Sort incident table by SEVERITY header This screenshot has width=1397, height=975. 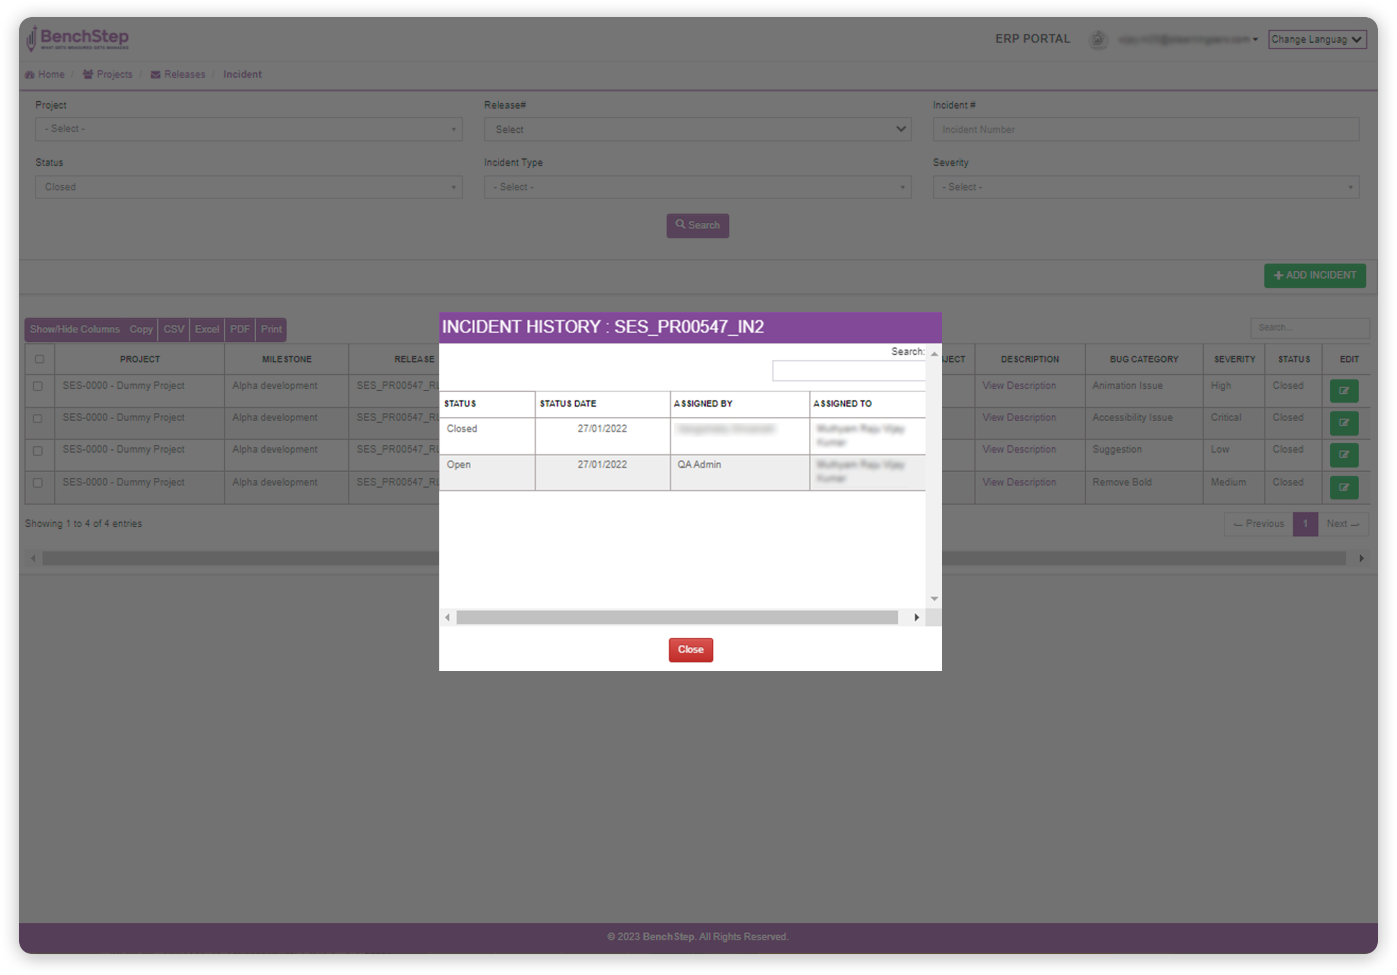coord(1234,359)
